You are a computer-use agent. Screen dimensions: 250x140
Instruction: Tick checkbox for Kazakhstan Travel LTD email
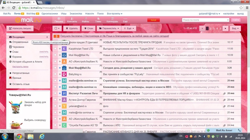coord(56,49)
